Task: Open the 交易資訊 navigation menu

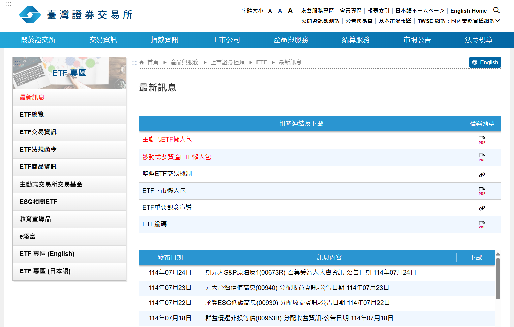Action: click(103, 40)
